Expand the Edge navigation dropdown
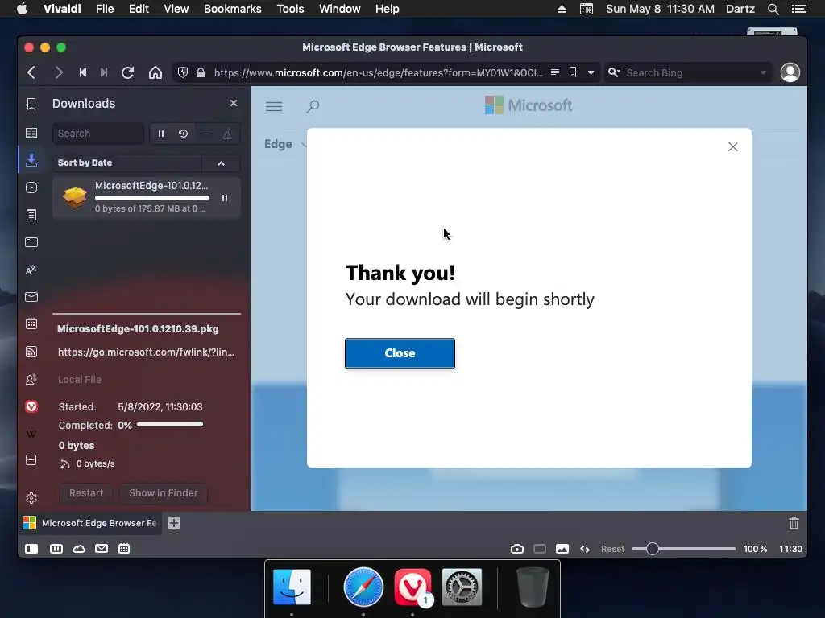825x618 pixels. [285, 144]
